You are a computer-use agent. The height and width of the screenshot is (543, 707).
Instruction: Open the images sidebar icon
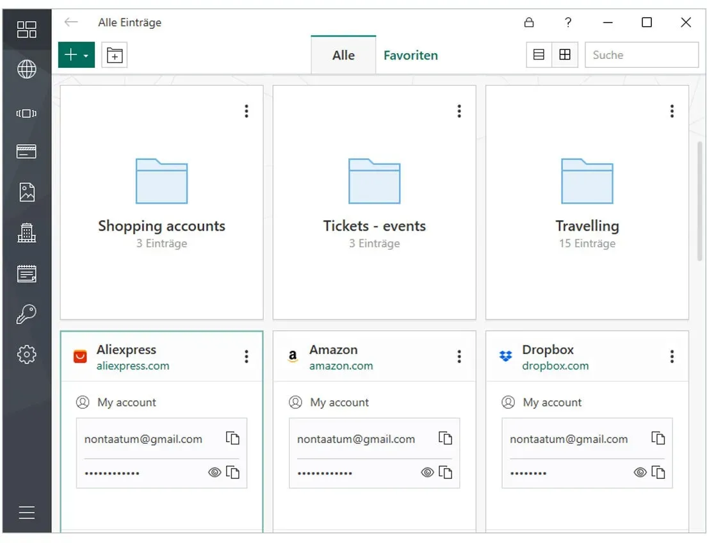[27, 192]
